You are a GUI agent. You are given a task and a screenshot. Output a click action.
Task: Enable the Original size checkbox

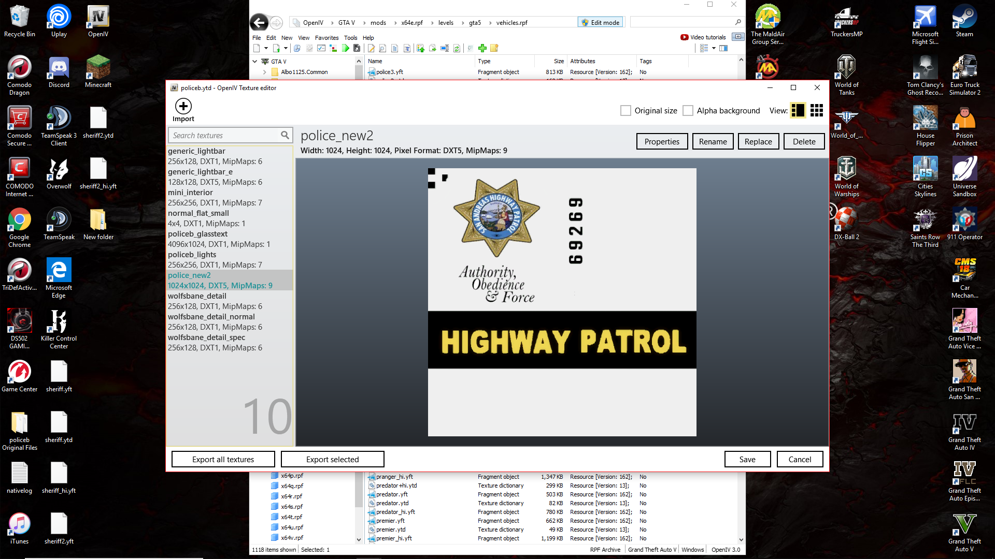coord(626,110)
